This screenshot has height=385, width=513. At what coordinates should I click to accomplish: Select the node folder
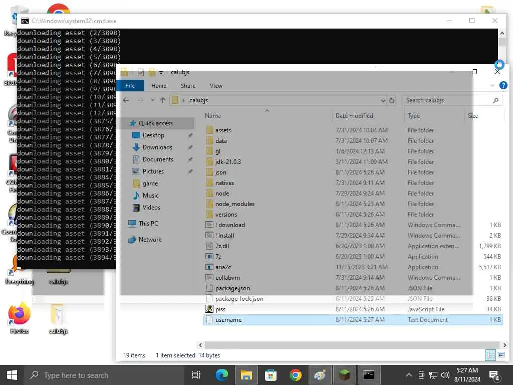pyautogui.click(x=222, y=194)
